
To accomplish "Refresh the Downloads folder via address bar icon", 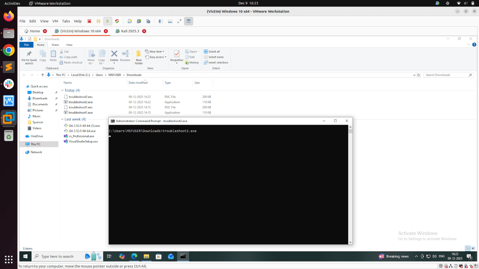I will click(418, 75).
